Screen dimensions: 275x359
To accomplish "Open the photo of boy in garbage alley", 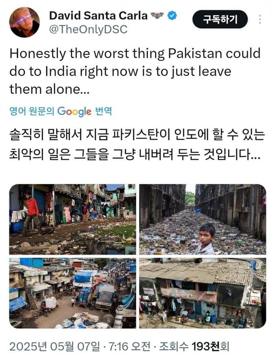I will pos(202,220).
